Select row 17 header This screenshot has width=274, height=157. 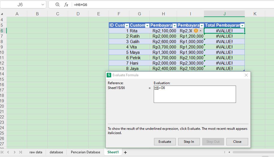[x=3, y=90]
